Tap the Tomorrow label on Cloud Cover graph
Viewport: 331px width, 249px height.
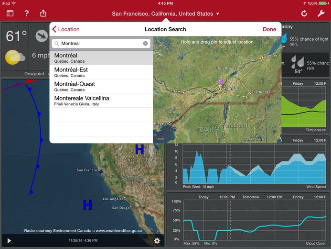pos(251,197)
